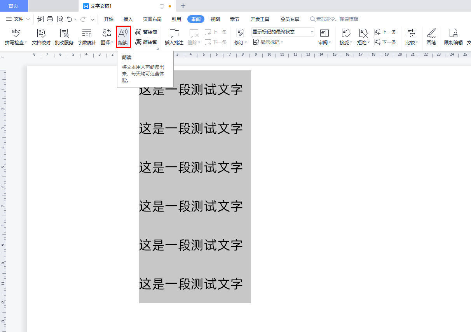
Task: Click the 查找命令、搜索模板 search field
Action: pos(334,19)
